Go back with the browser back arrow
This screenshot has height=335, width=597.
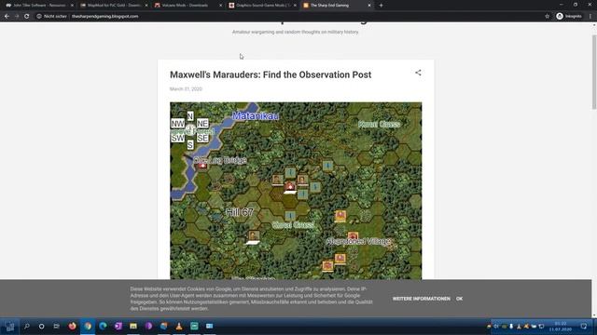coord(7,17)
